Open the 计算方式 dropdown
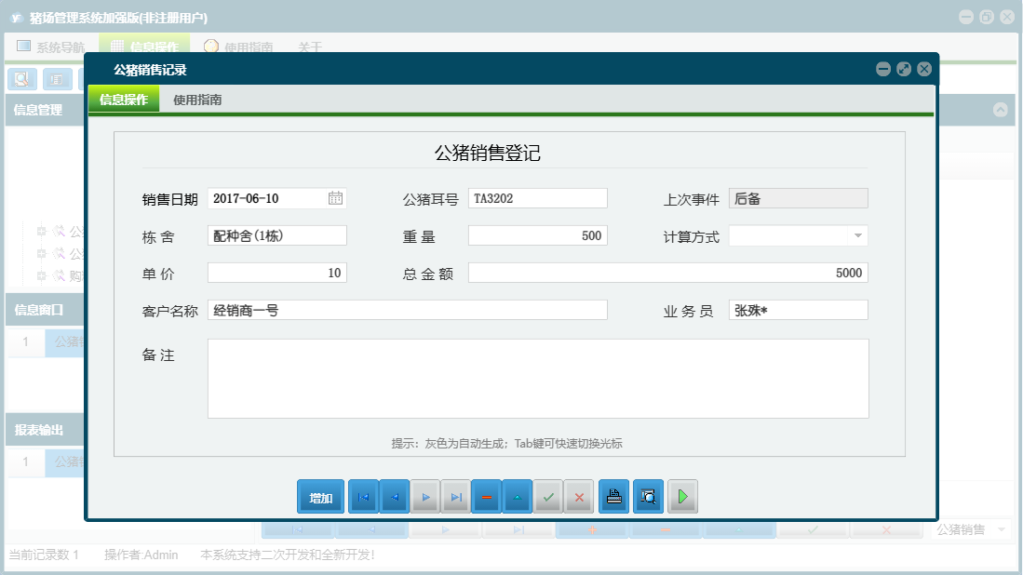 pyautogui.click(x=857, y=234)
